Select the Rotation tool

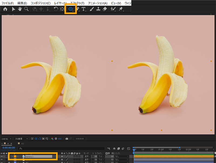tap(56, 9)
